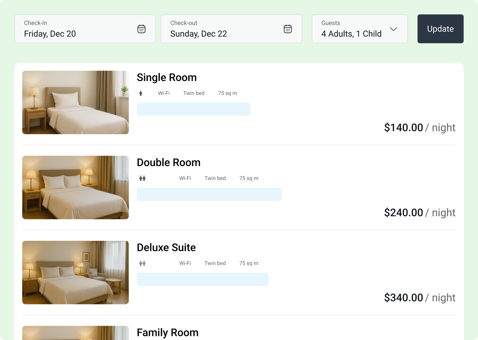The height and width of the screenshot is (340, 478).
Task: Expand the Guests dropdown chevron
Action: (393, 29)
